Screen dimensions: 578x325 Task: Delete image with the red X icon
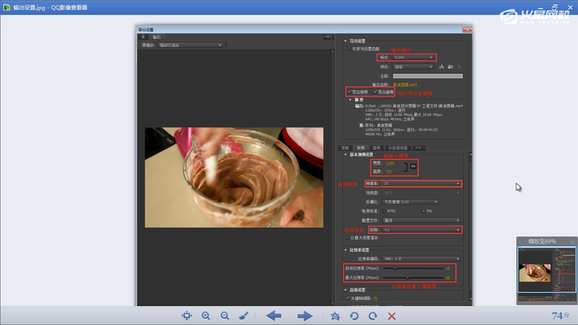tap(392, 316)
